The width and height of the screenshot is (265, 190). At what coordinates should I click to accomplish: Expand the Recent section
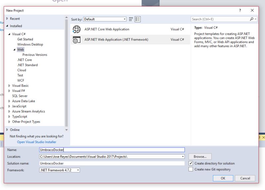click(x=7, y=19)
